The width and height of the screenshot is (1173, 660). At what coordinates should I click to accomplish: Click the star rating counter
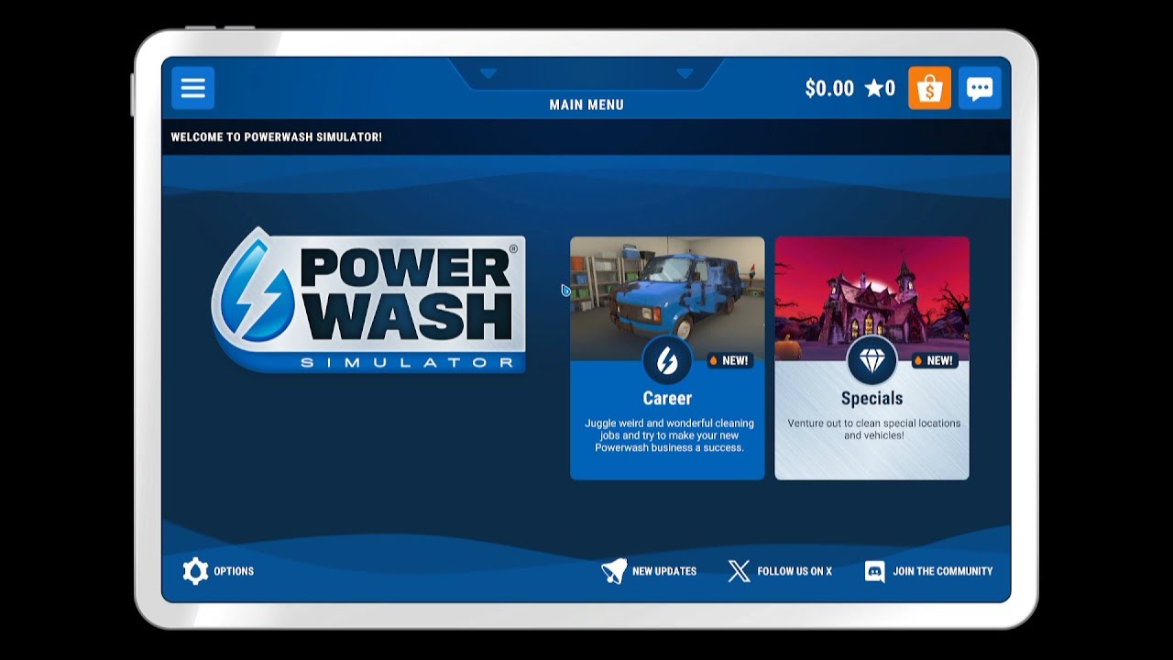(x=880, y=88)
